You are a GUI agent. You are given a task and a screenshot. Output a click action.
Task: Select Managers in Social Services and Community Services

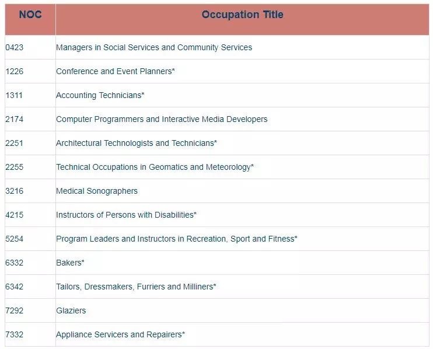154,47
